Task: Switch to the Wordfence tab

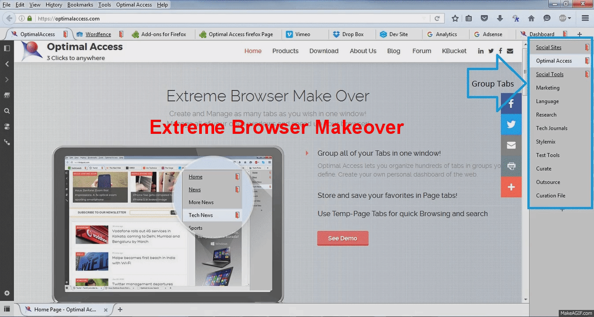Action: pos(98,34)
